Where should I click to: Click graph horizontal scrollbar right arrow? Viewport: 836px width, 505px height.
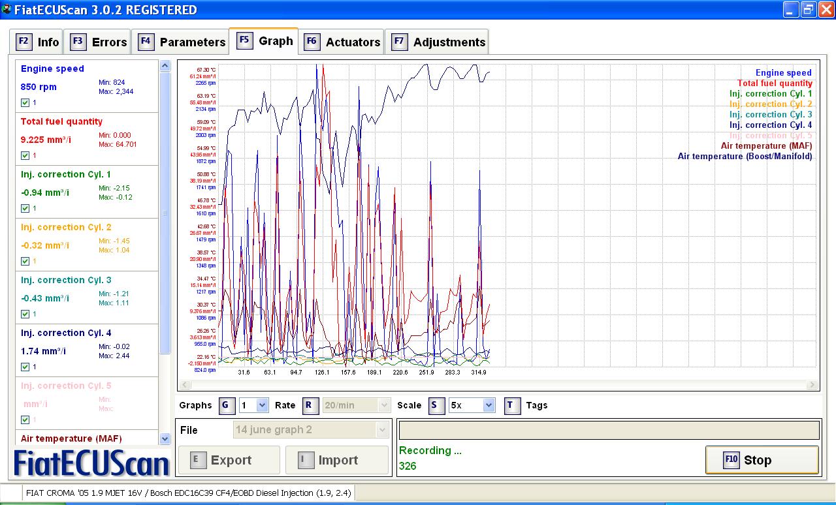812,385
